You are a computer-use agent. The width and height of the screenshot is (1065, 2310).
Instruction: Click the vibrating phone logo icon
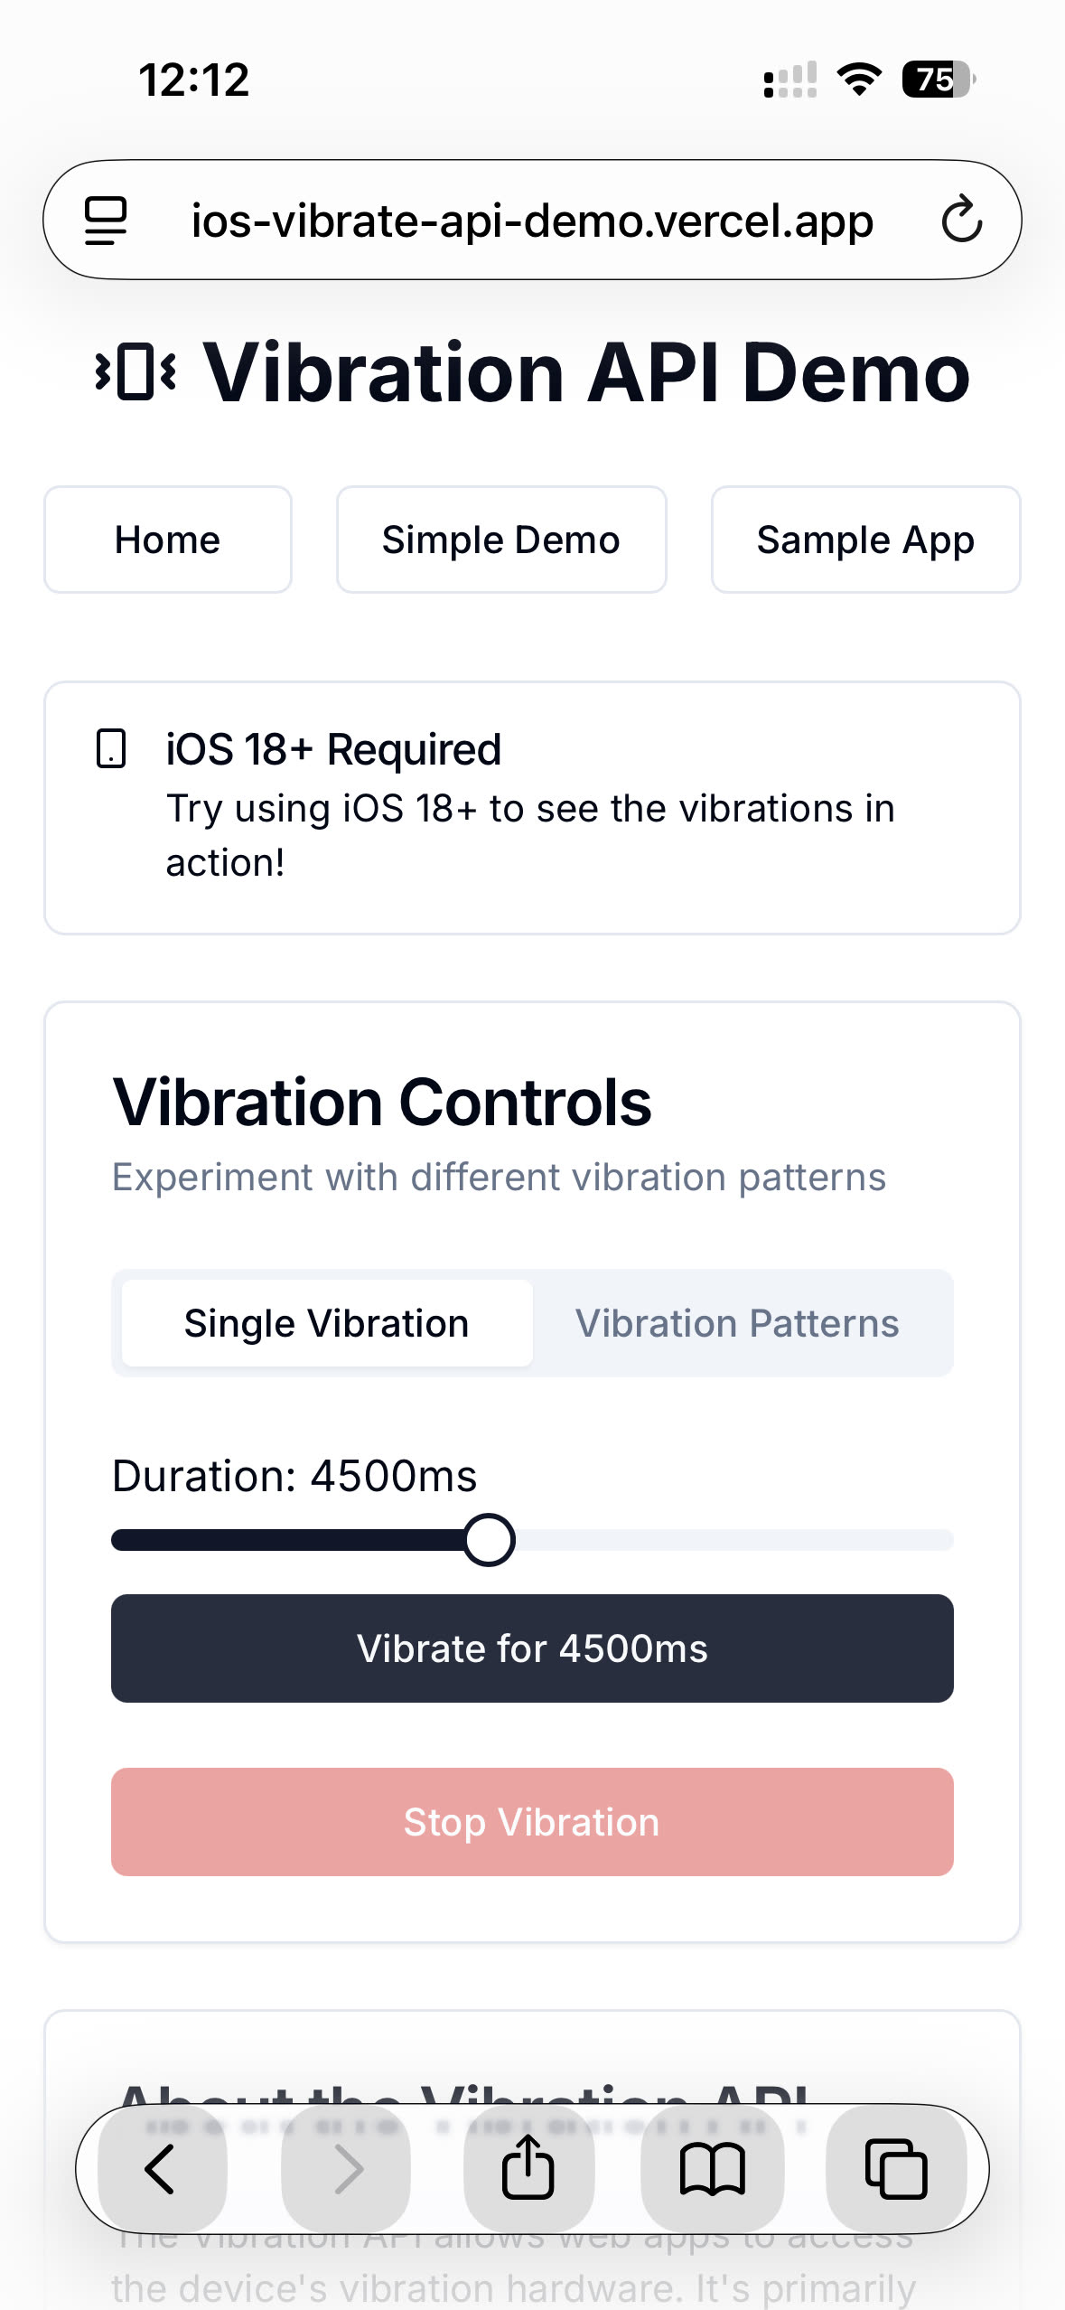[x=136, y=371]
